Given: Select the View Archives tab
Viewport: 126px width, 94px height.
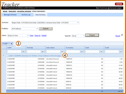Looking at the screenshot, I should point(40,15).
